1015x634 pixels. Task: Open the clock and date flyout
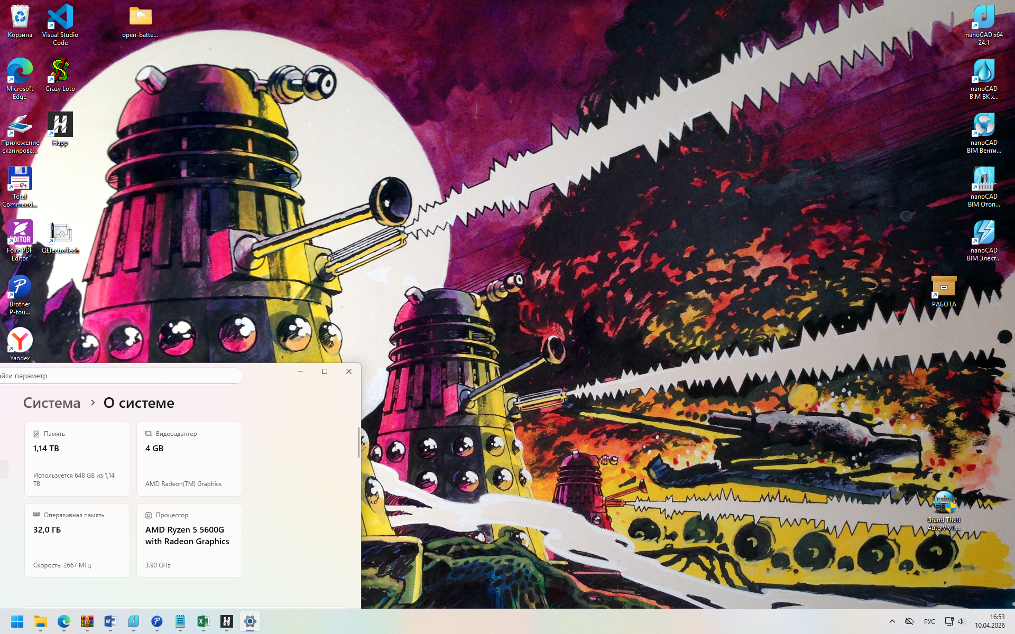(990, 621)
